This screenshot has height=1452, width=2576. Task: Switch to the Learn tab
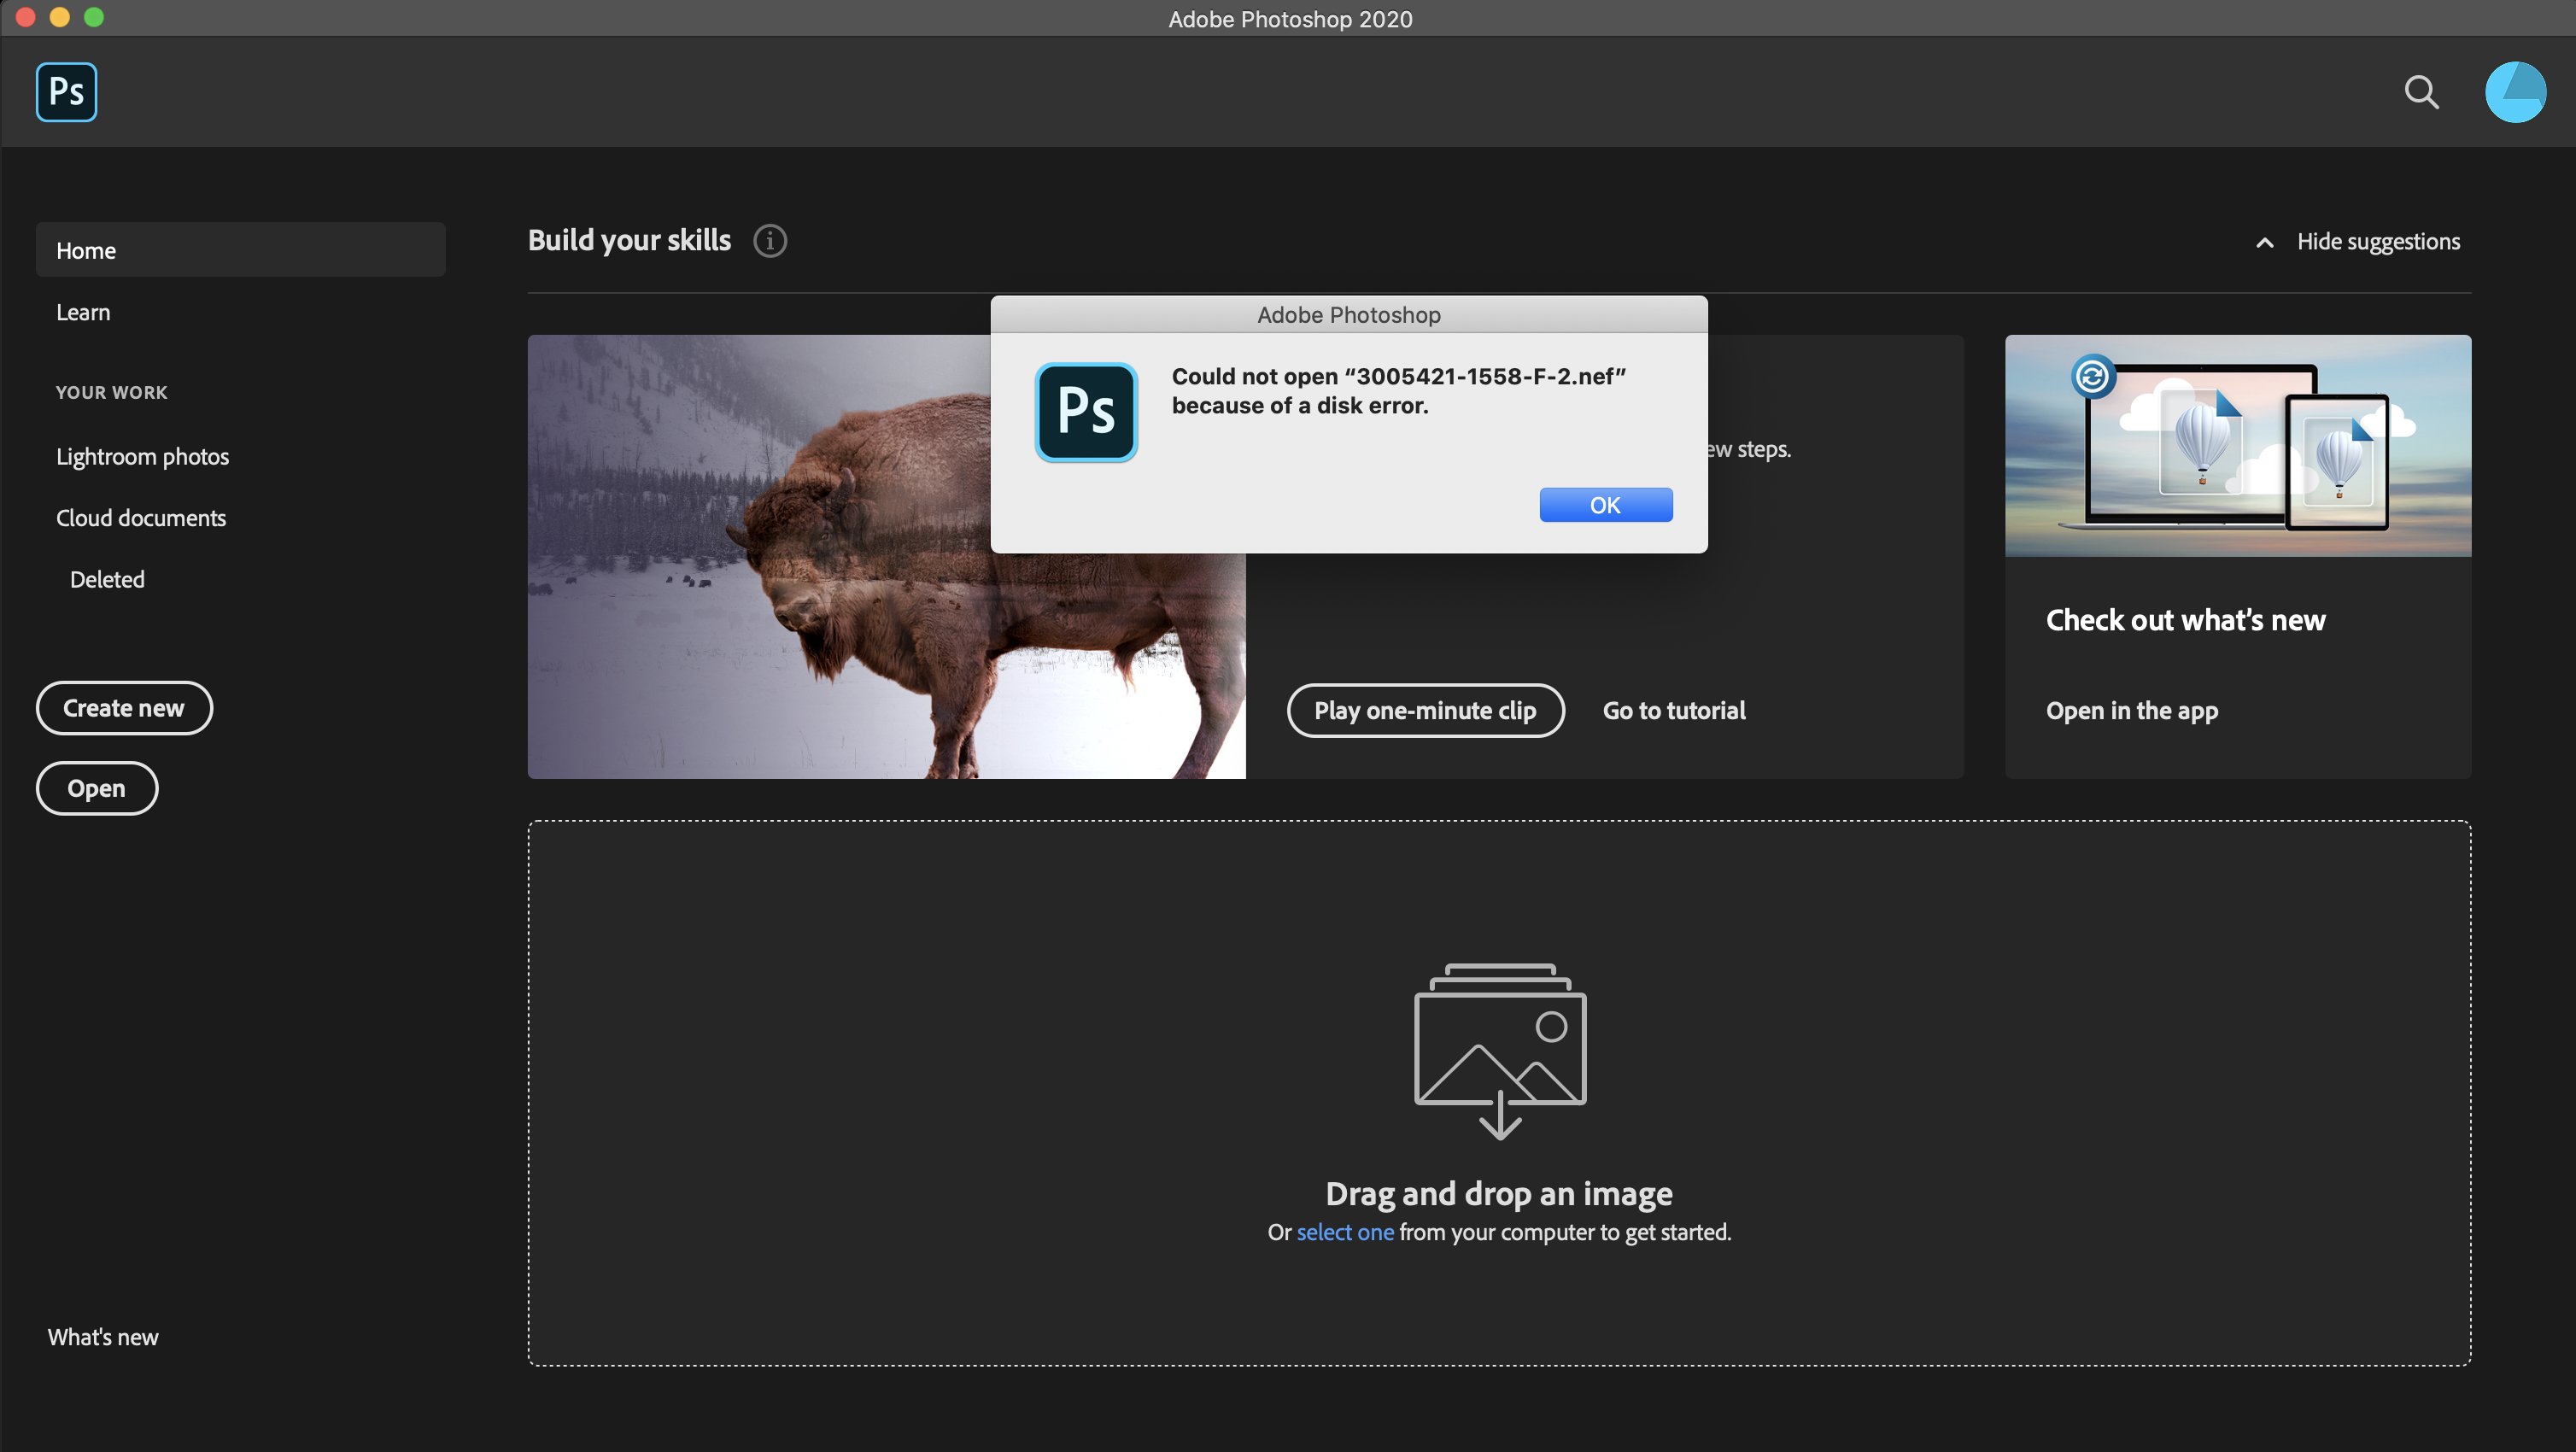(x=83, y=311)
